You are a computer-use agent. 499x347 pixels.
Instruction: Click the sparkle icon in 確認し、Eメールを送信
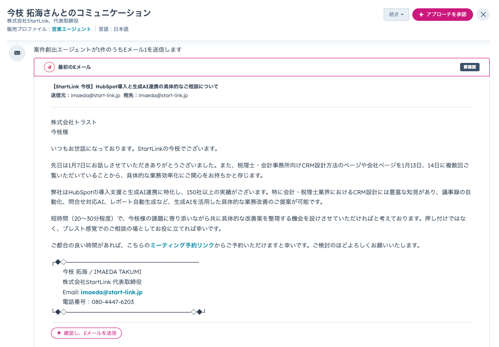[x=58, y=333]
